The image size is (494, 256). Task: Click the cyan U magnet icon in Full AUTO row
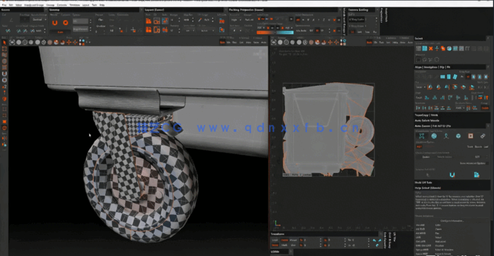[x=452, y=175]
